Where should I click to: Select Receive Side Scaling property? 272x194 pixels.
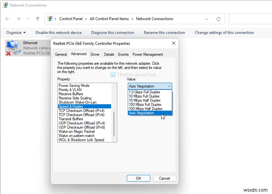pyautogui.click(x=85, y=98)
